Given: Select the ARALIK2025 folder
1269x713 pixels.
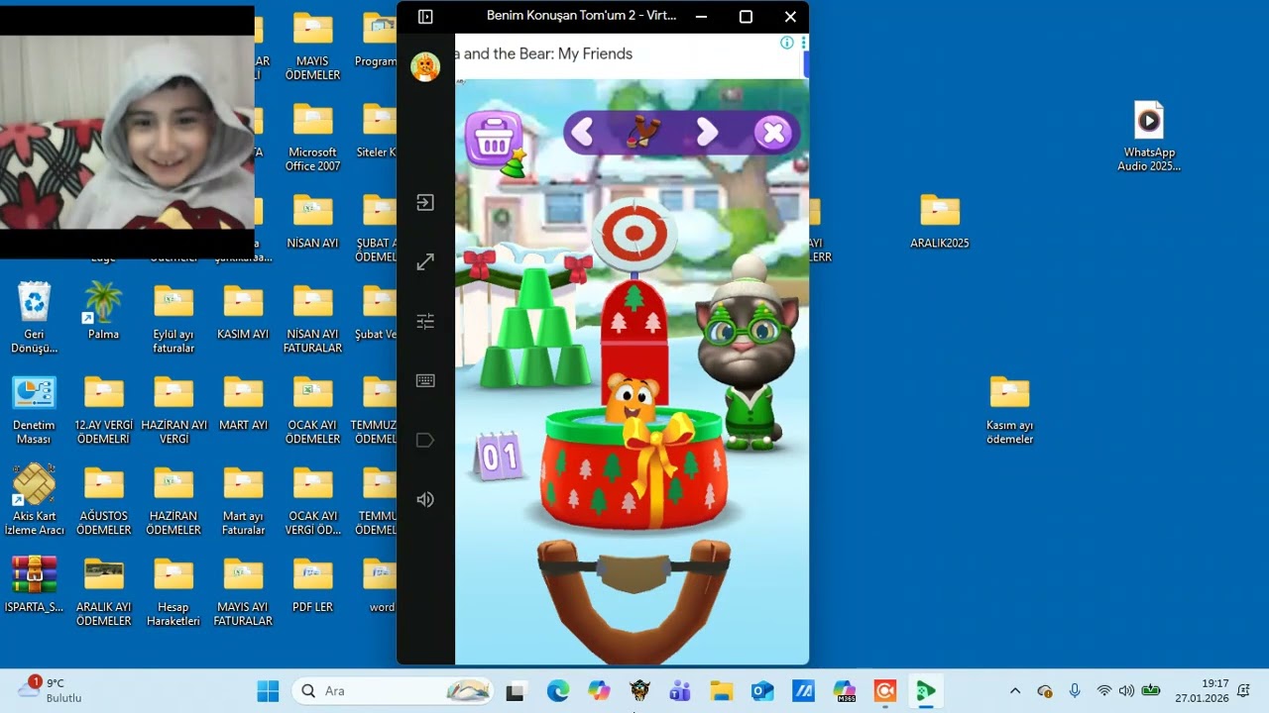Looking at the screenshot, I should 940,221.
